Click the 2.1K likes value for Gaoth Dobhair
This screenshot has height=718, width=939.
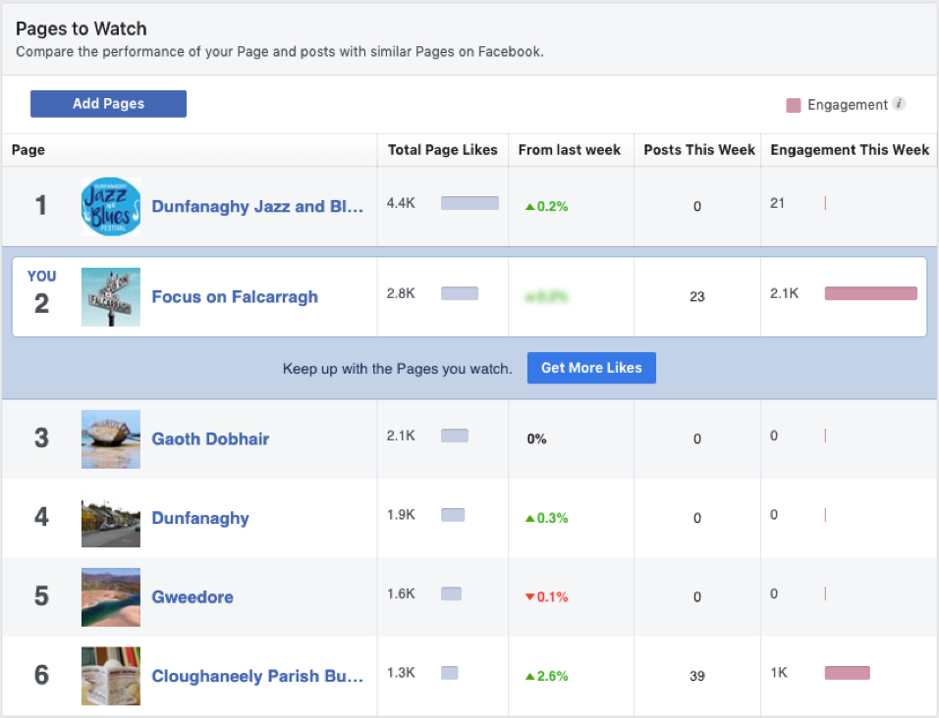[401, 436]
